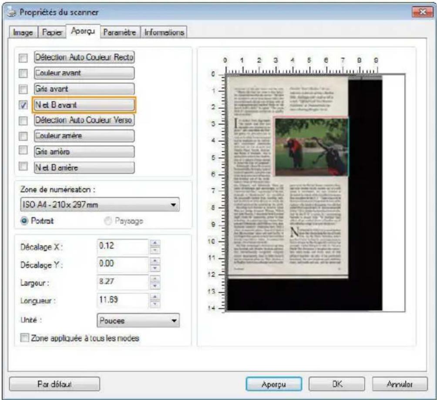Screen dimensions: 437x400
Task: Decrease Décalage X with down arrow
Action: 155,250
